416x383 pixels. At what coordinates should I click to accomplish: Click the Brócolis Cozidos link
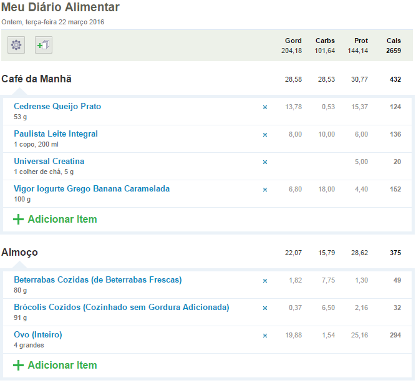pyautogui.click(x=122, y=308)
